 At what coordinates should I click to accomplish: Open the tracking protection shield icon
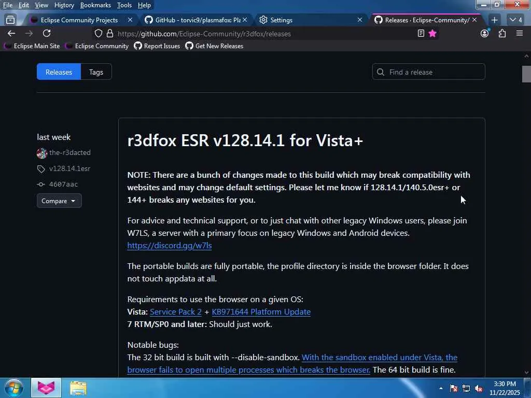click(98, 34)
